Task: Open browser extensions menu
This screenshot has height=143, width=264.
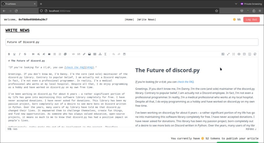Action: coord(254,11)
